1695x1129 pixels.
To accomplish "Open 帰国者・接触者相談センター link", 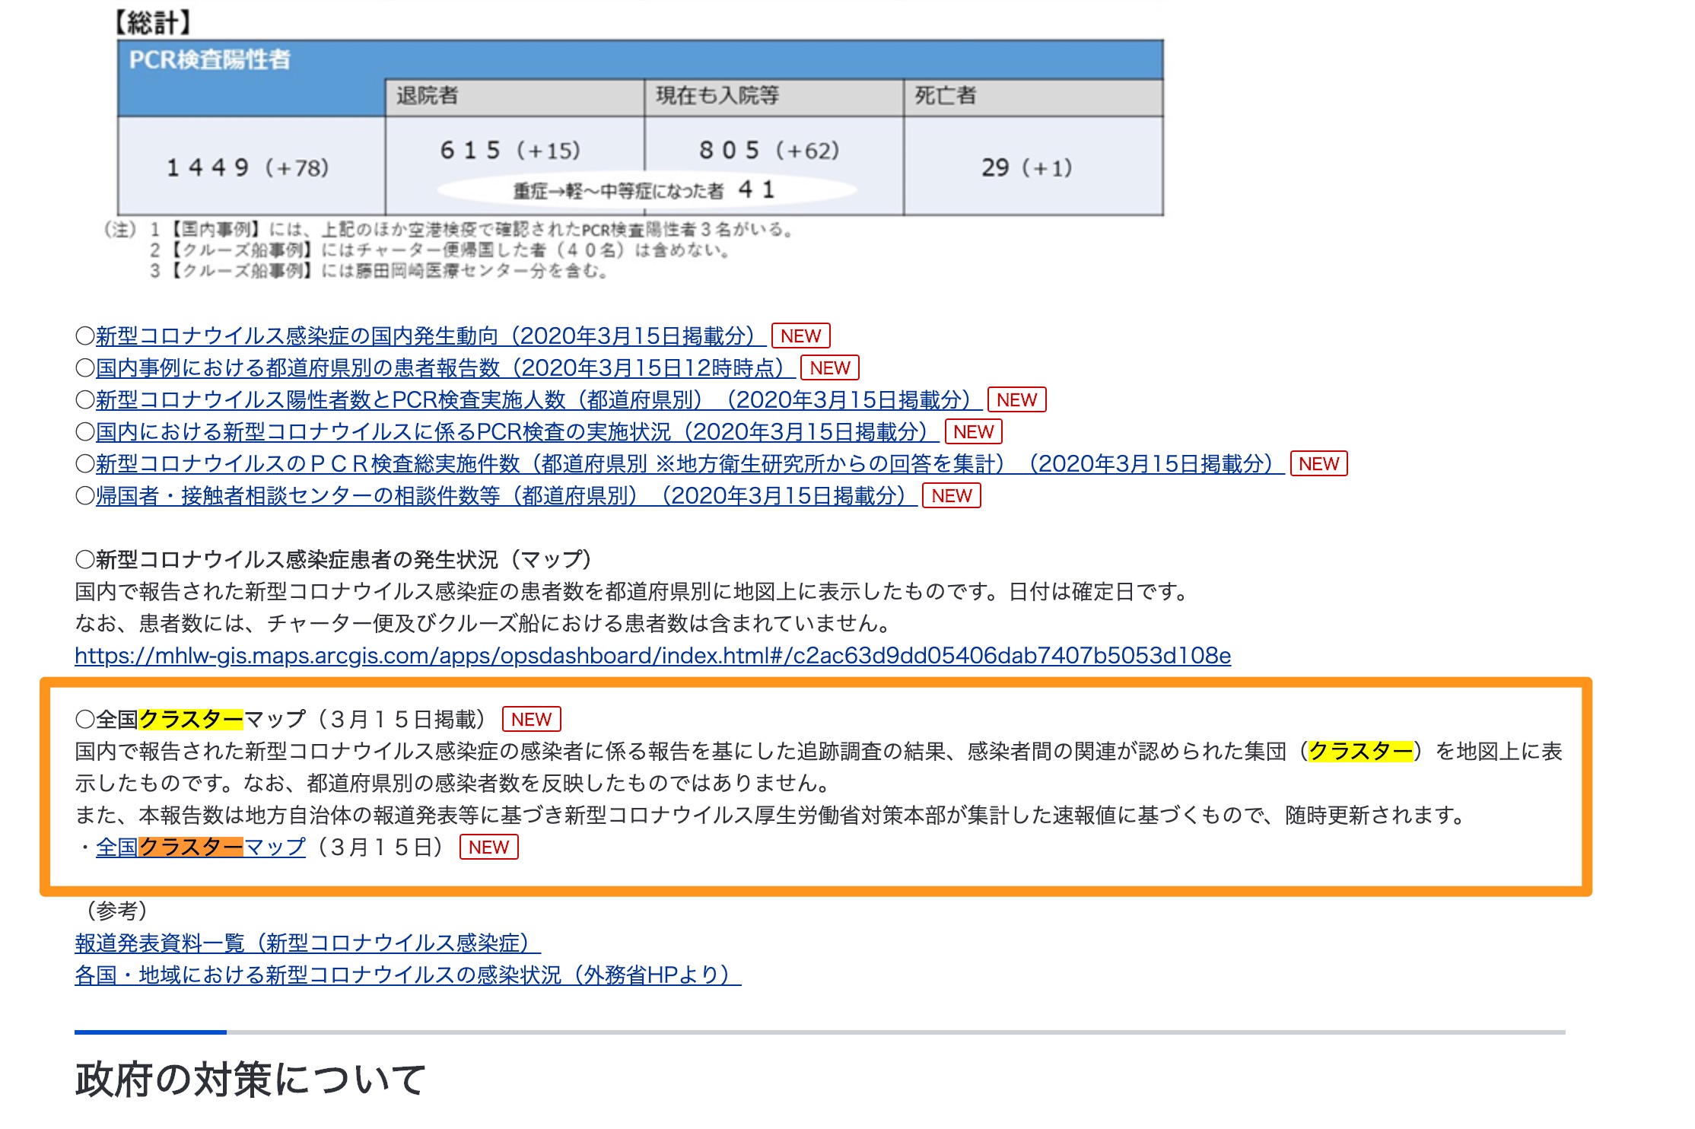I will click(501, 496).
